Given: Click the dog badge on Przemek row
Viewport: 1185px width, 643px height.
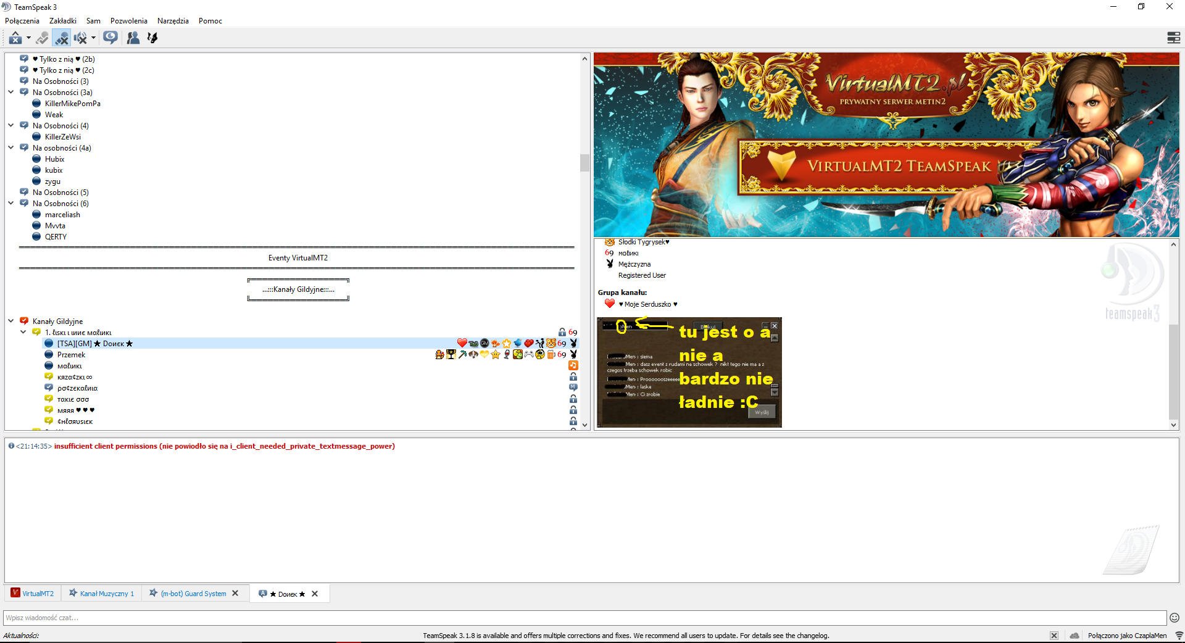Looking at the screenshot, I should [473, 354].
